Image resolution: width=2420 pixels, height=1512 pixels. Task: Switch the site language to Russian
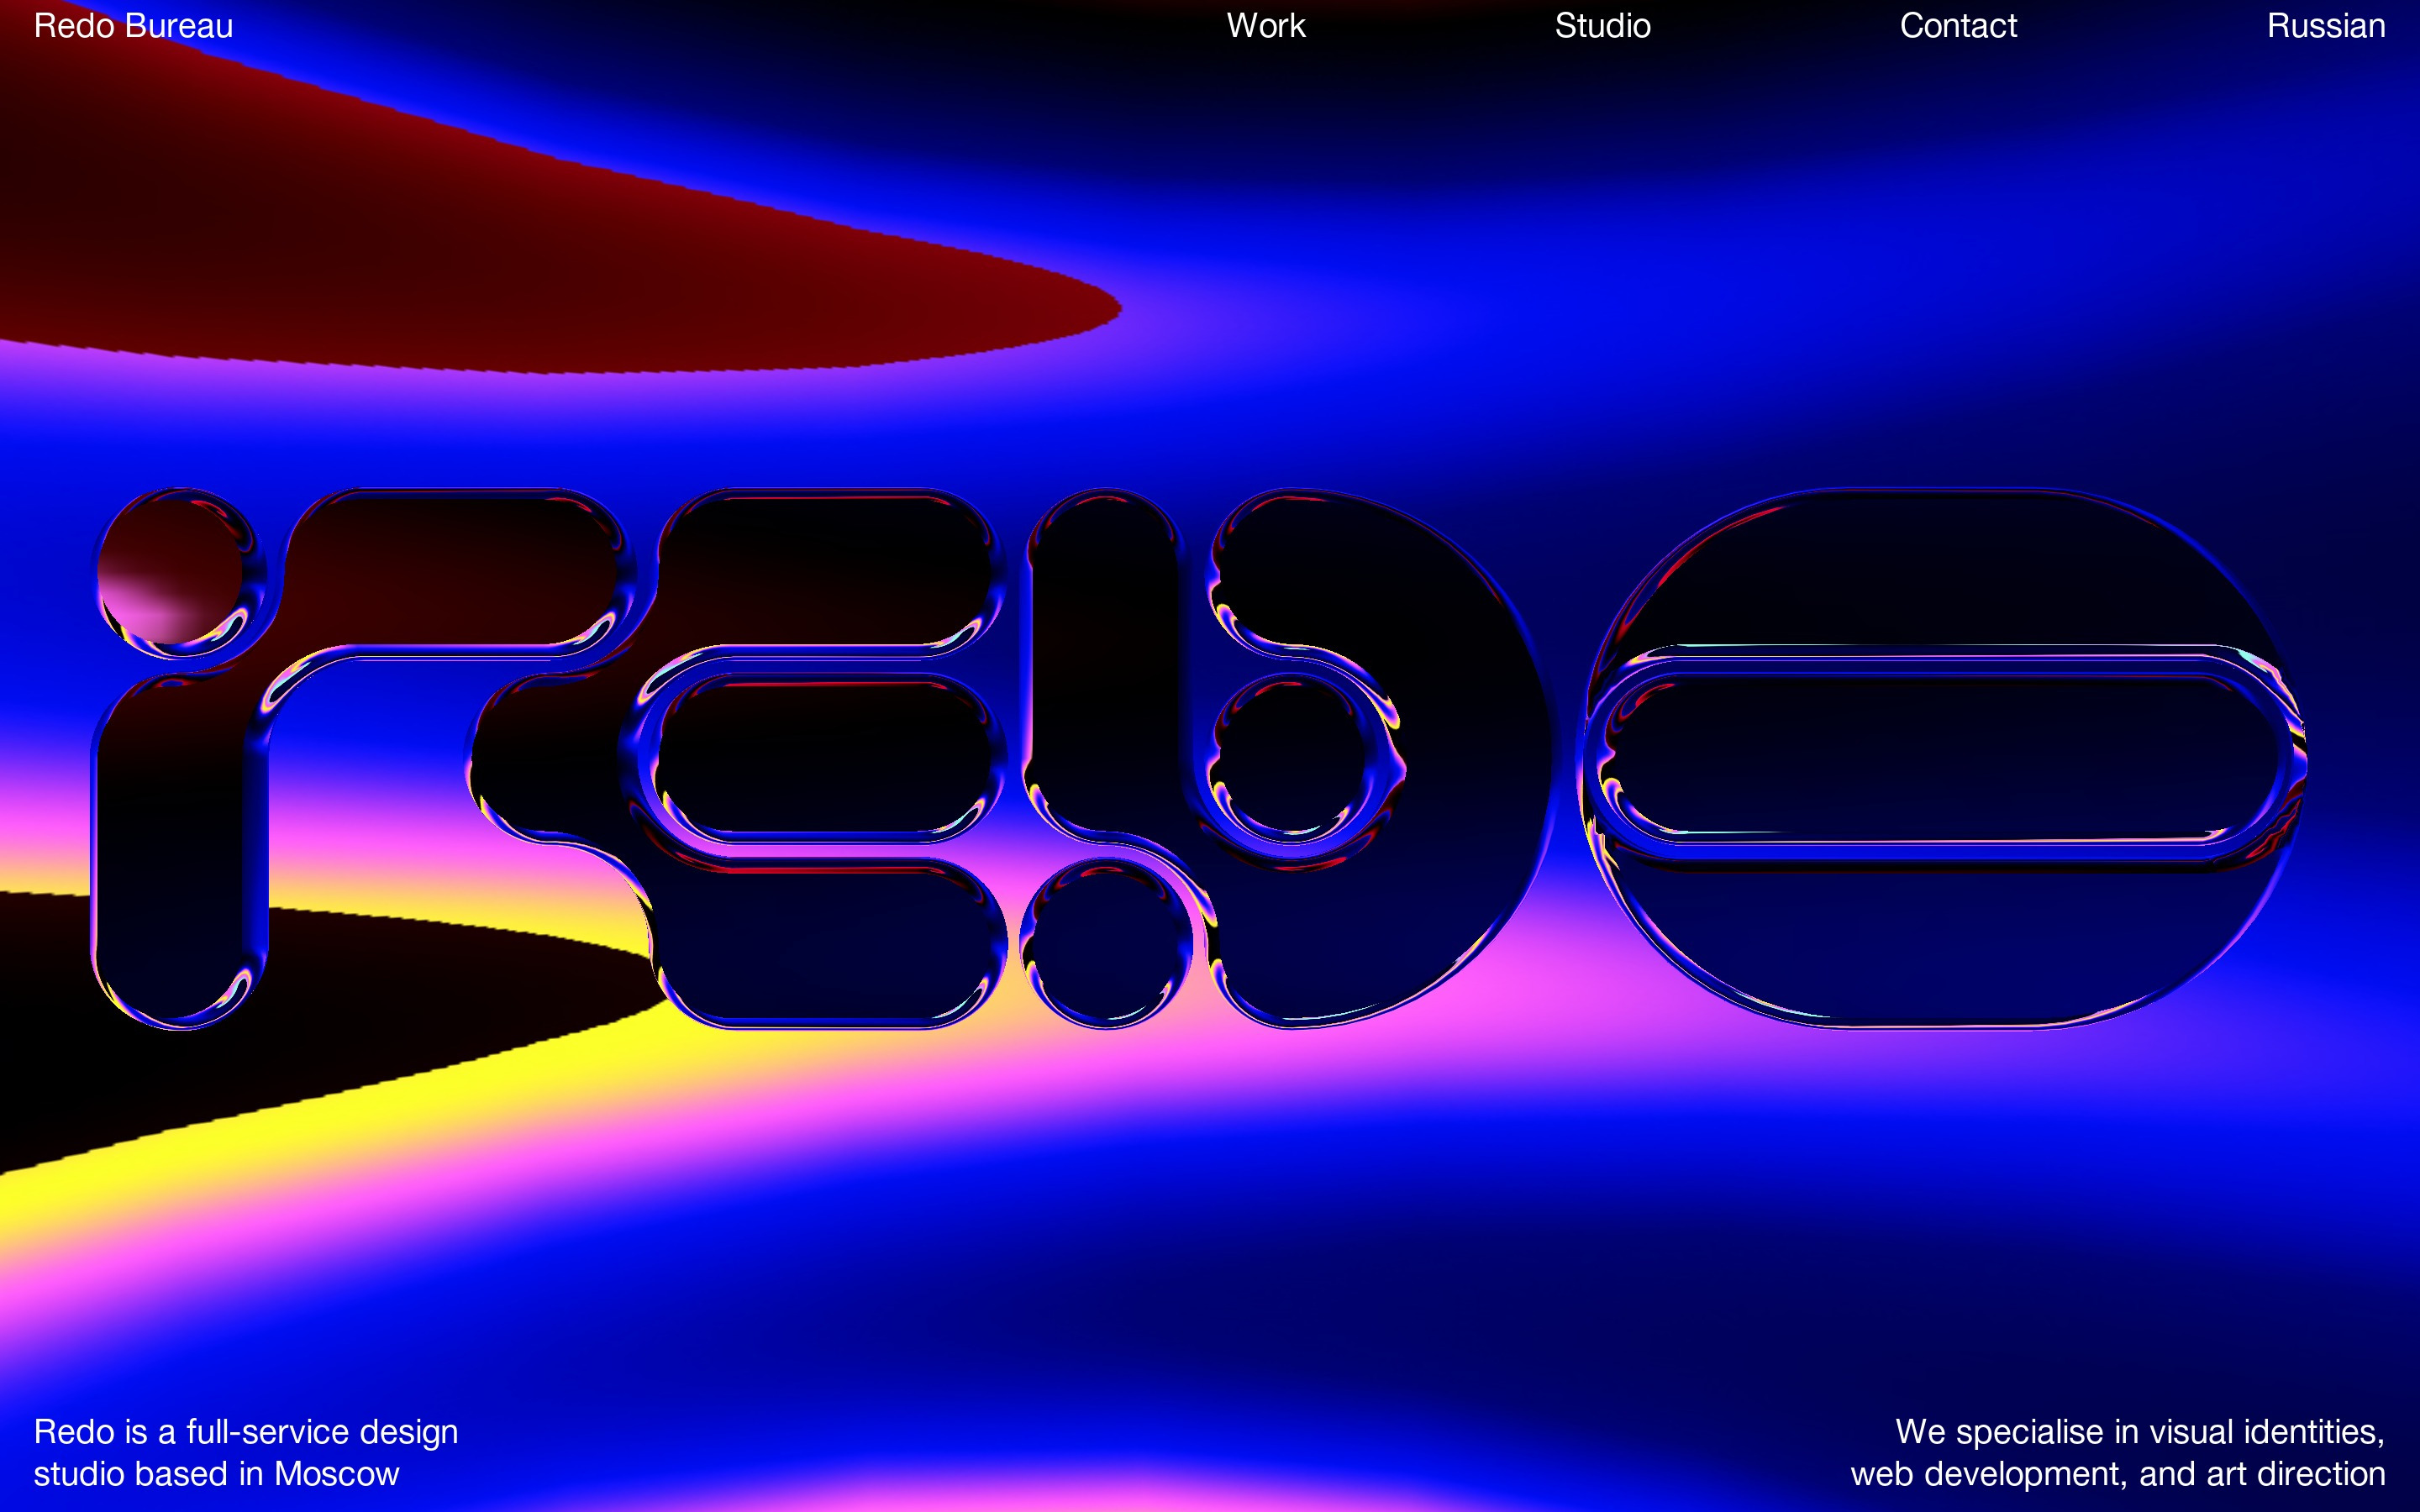point(2325,26)
